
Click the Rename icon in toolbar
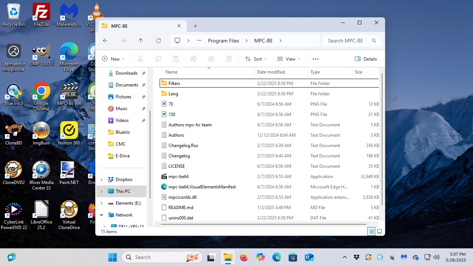pos(194,59)
